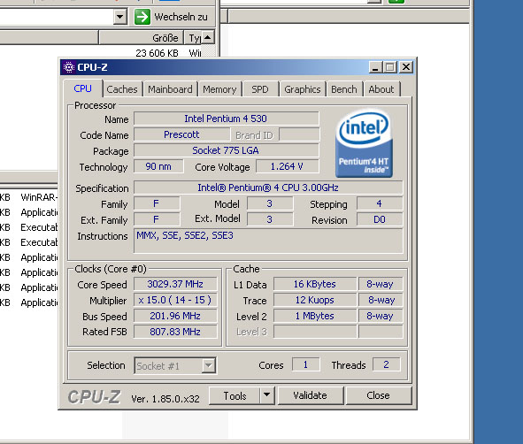Click the Specification field Pentium 4 CPU 3.00GHz

(x=268, y=188)
